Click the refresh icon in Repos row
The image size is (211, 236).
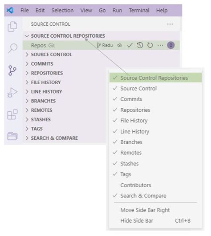click(150, 45)
